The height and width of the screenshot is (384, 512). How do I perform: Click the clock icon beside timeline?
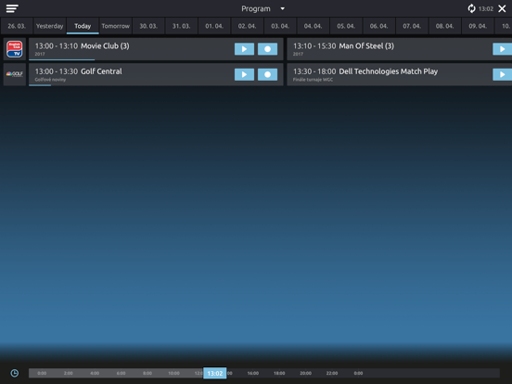click(14, 373)
